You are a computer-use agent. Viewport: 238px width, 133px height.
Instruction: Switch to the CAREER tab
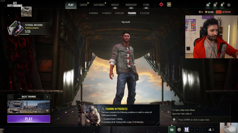(83, 5)
